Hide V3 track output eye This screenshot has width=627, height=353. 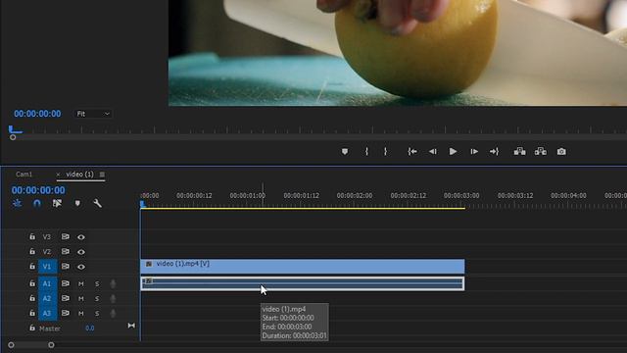click(x=81, y=237)
